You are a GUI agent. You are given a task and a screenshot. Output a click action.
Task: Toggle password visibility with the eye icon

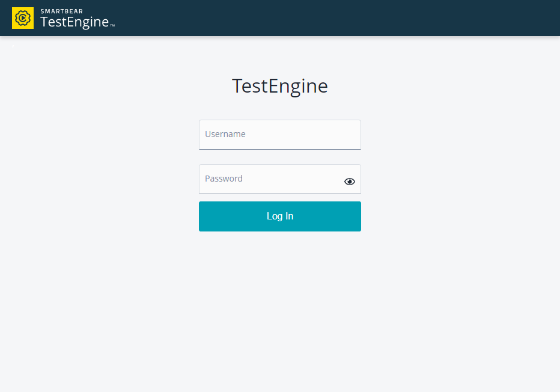349,182
